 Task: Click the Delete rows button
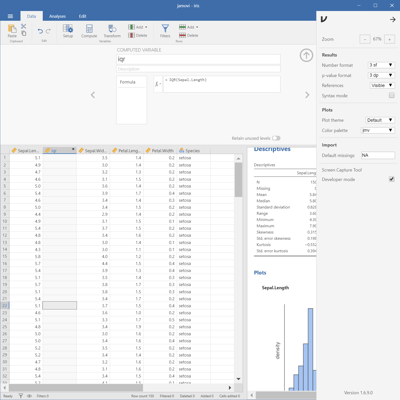(x=189, y=35)
